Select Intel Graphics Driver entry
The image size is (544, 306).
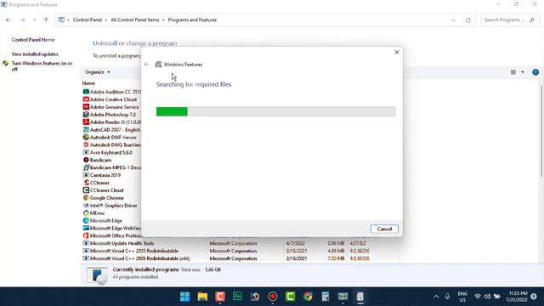coord(110,206)
